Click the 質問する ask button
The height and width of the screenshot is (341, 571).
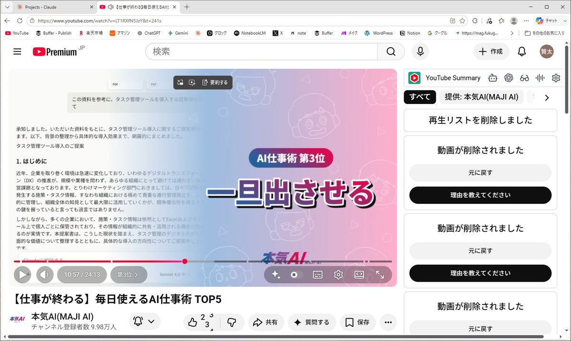(x=312, y=322)
